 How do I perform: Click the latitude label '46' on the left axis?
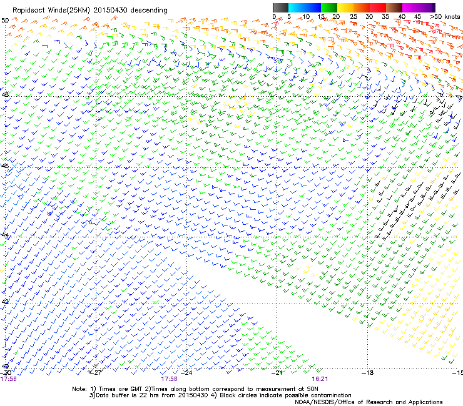(x=5, y=166)
